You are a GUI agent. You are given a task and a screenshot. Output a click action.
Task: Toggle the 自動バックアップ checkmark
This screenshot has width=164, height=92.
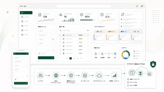pos(128,79)
